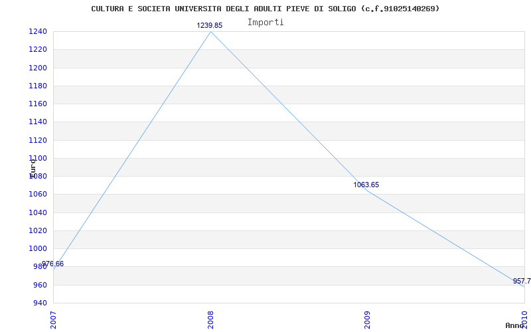Click the 'Anno' x-axis title
Screen dimensions: 531x332
514,325
